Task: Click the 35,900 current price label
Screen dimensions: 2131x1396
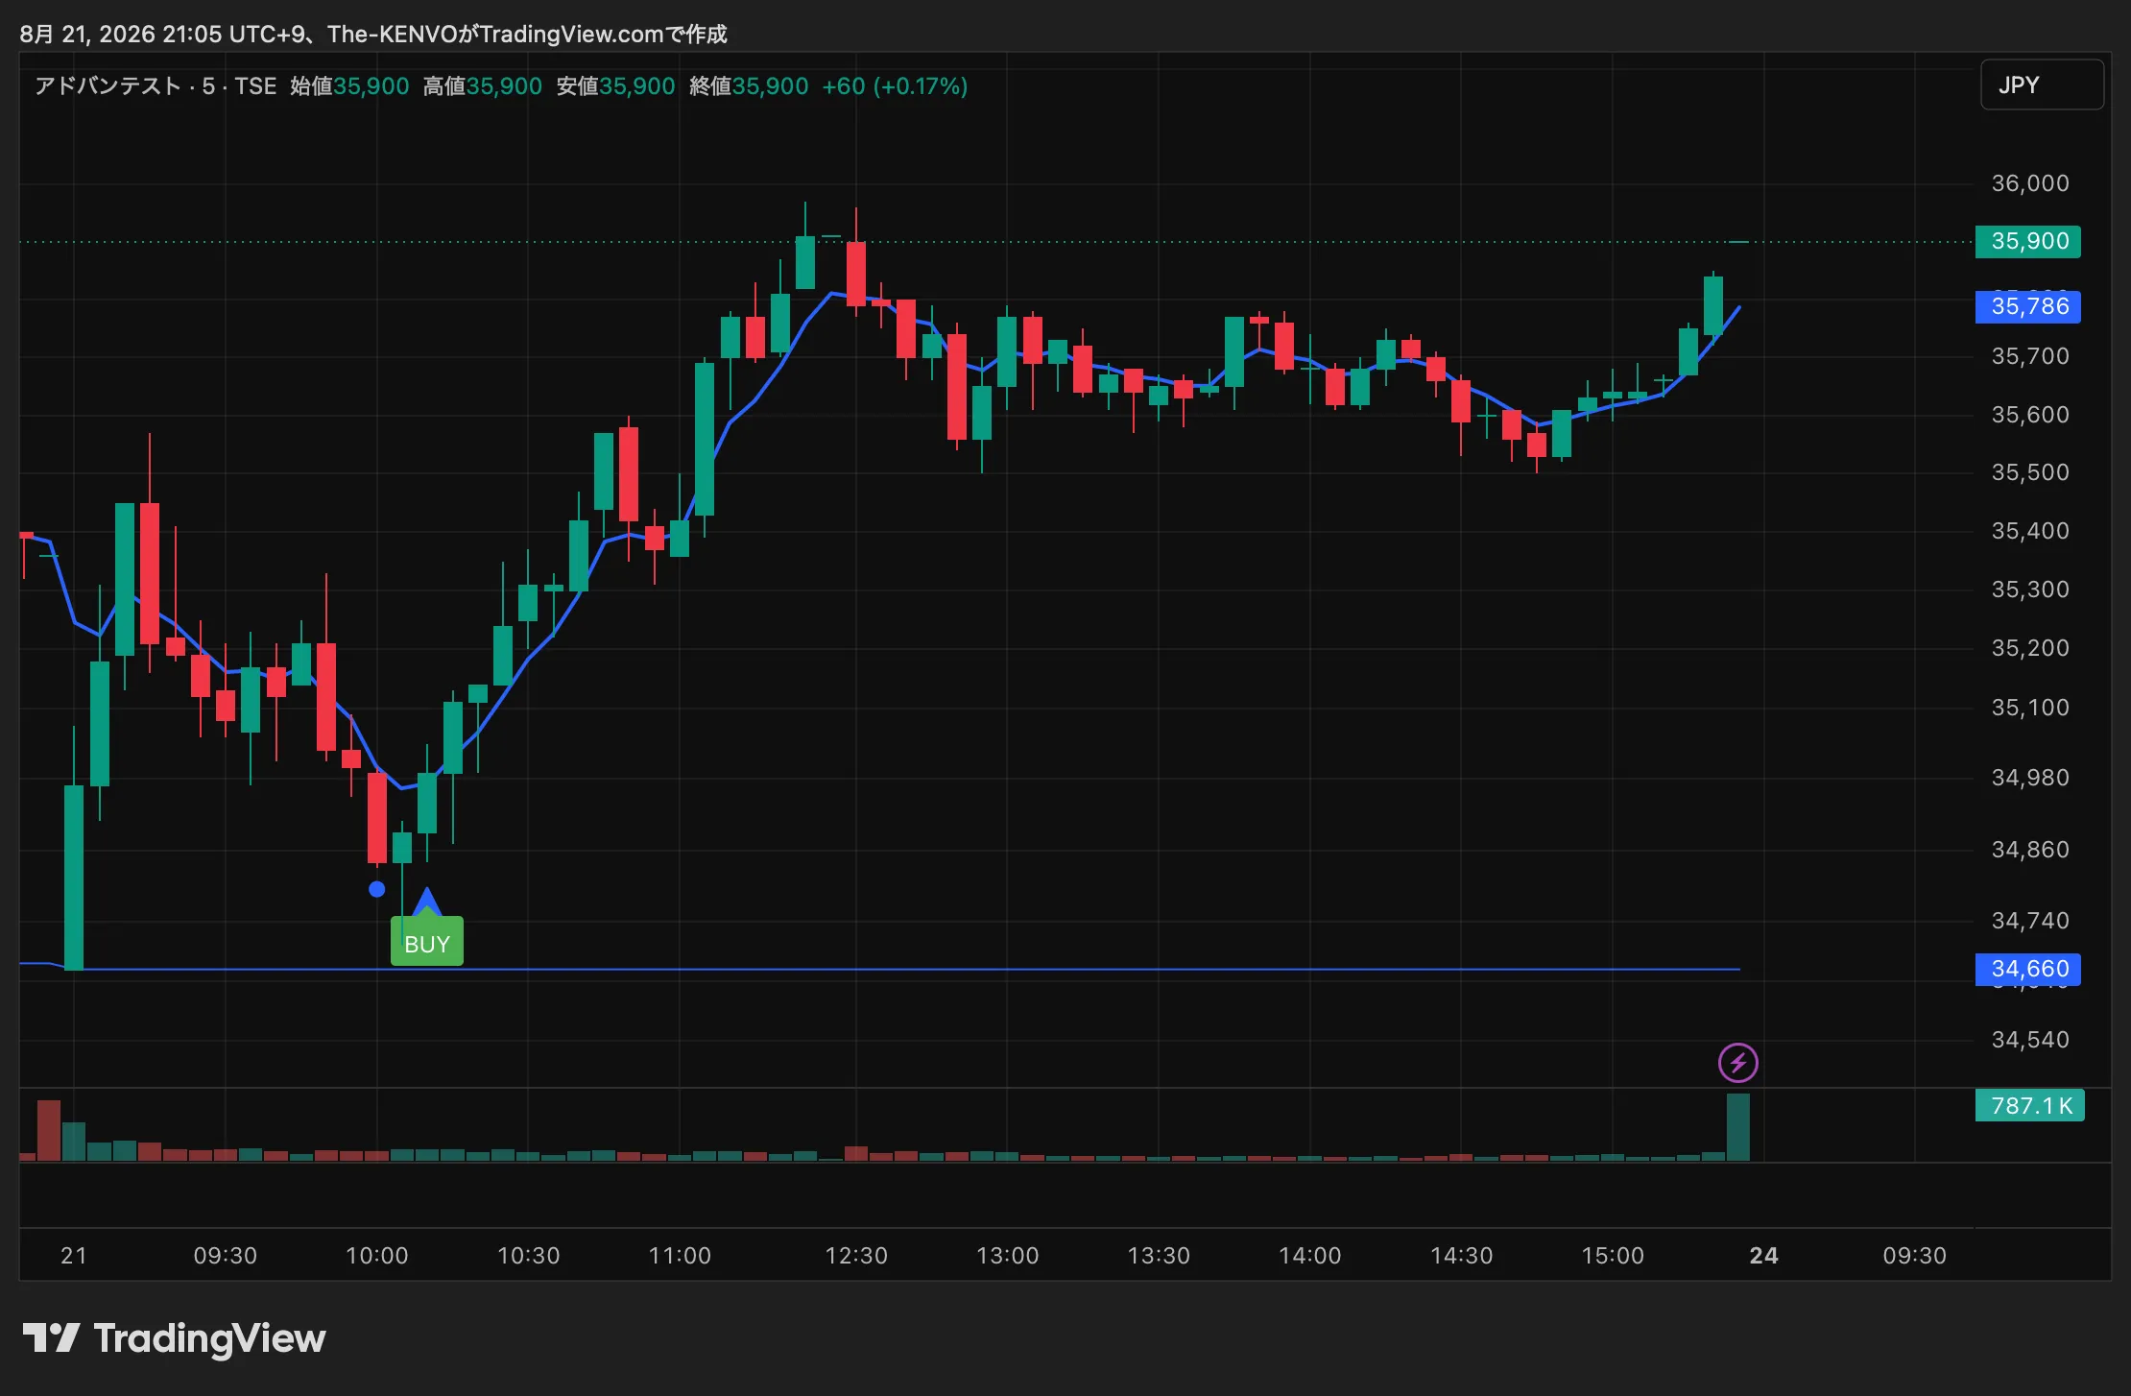Action: tap(2028, 241)
